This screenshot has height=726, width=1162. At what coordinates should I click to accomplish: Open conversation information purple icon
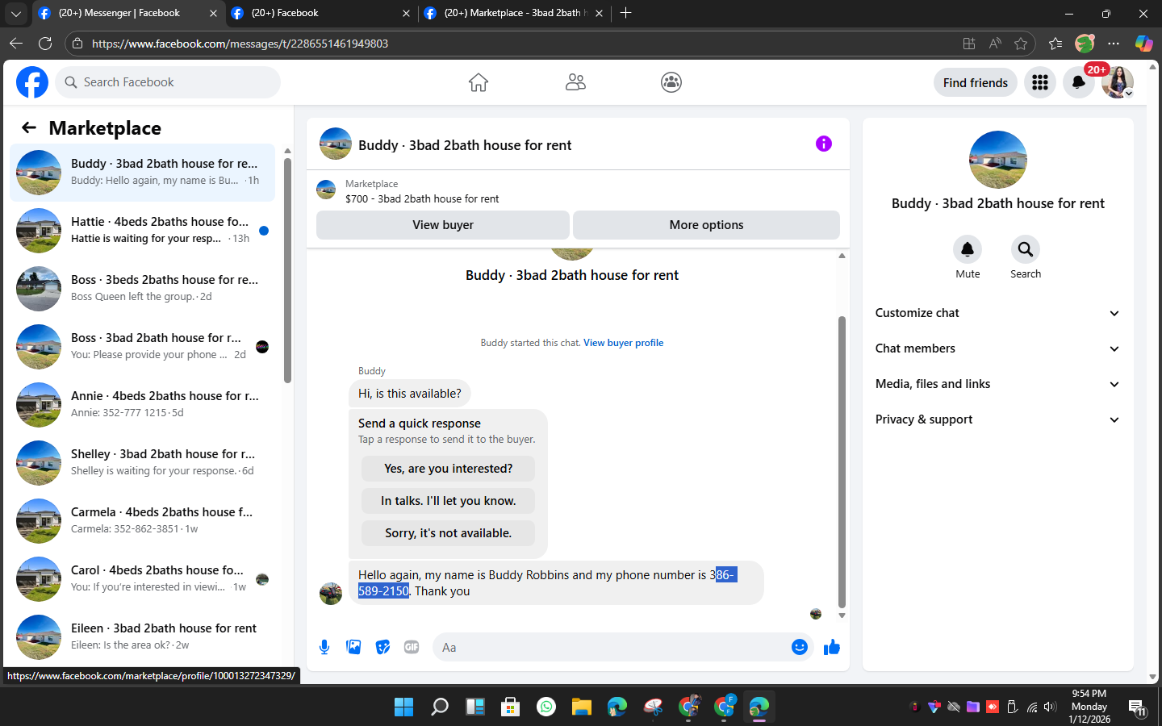(x=824, y=144)
